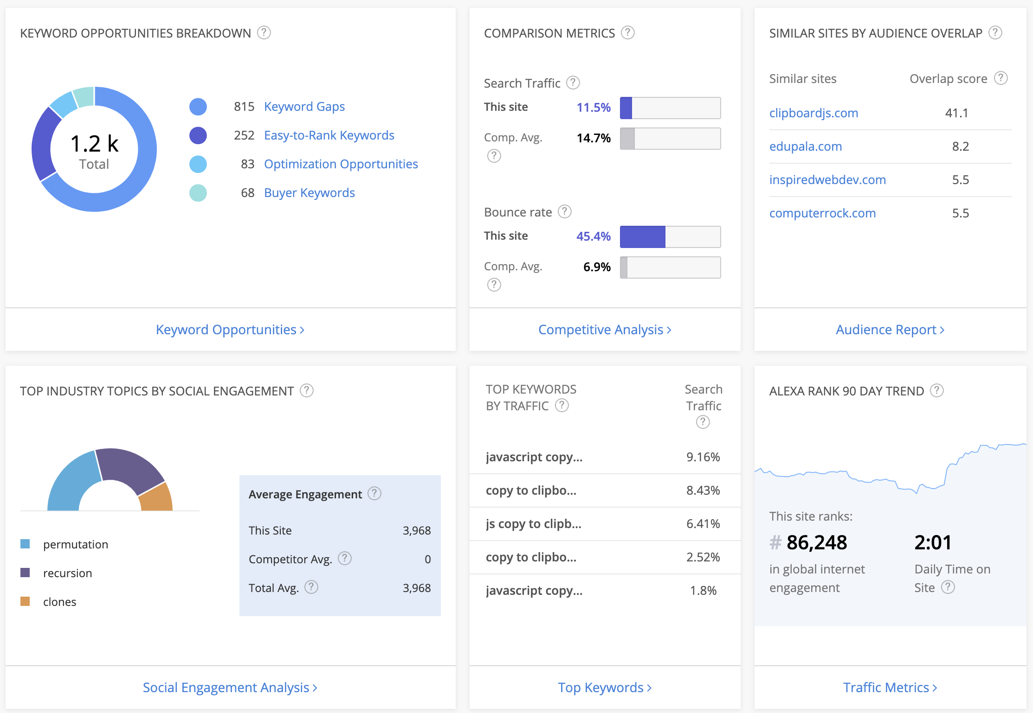1033x713 pixels.
Task: Open the Keyword Opportunities page
Action: click(230, 330)
